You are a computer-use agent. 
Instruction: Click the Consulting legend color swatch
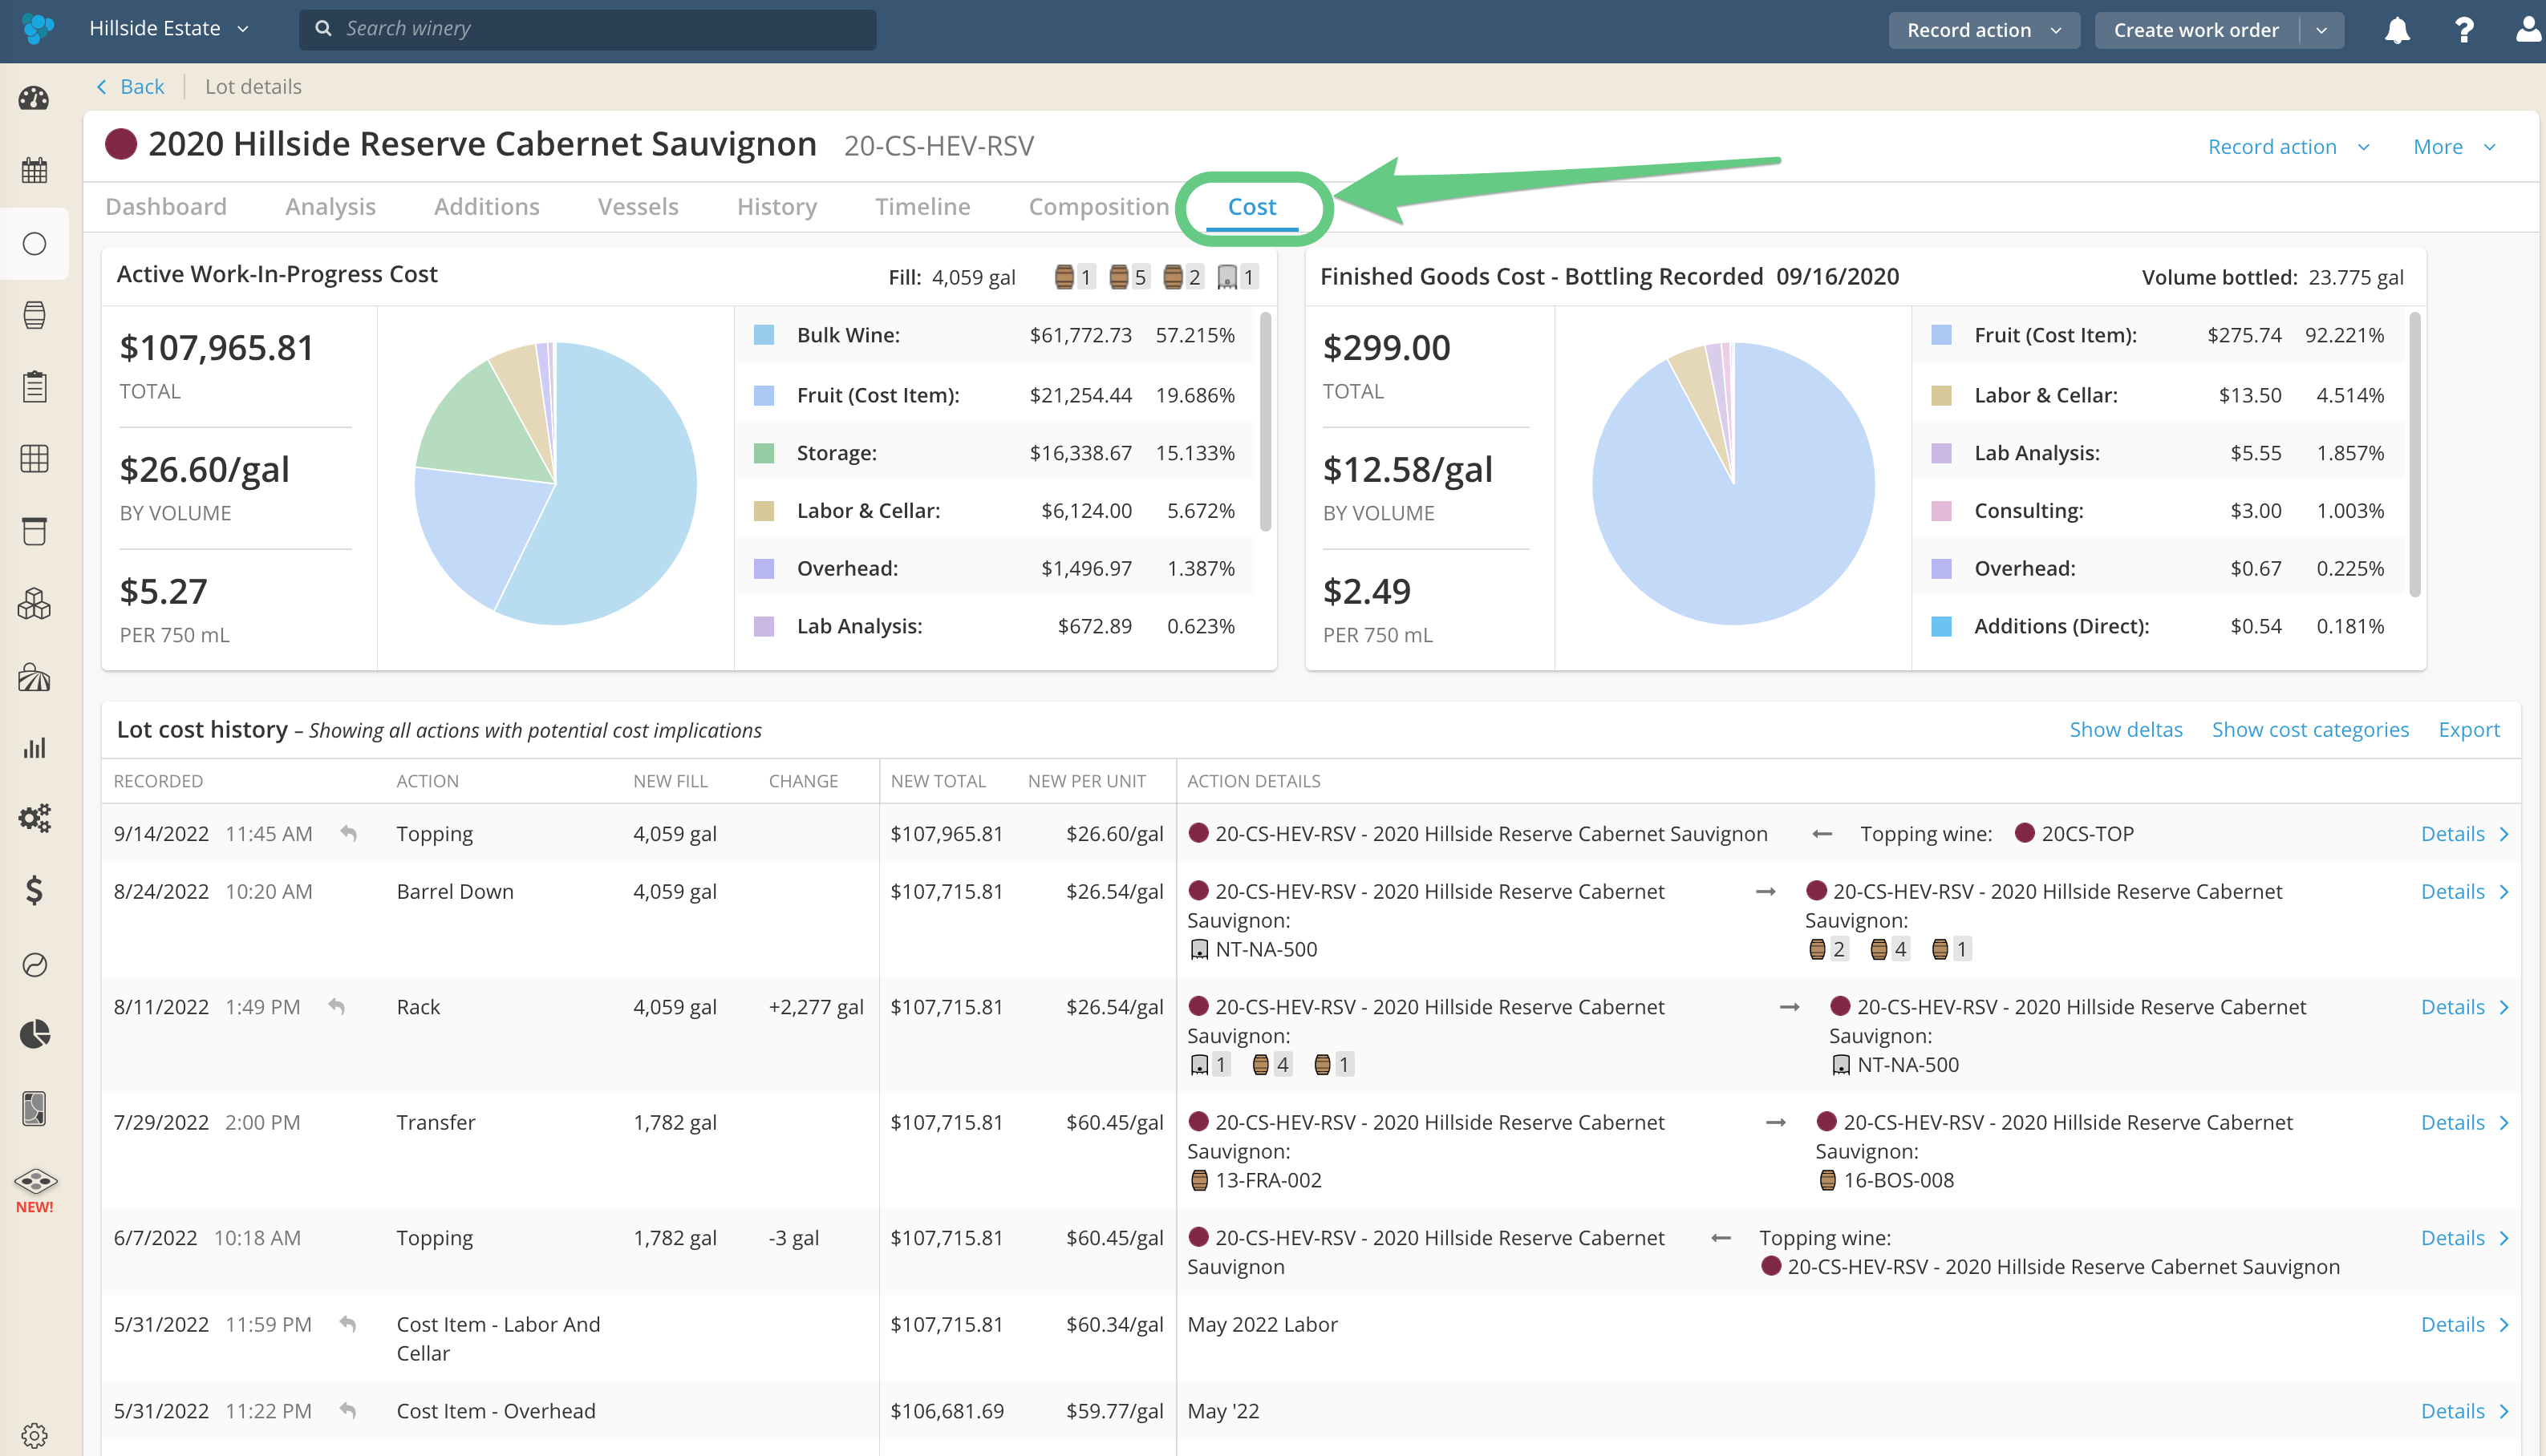click(1940, 511)
